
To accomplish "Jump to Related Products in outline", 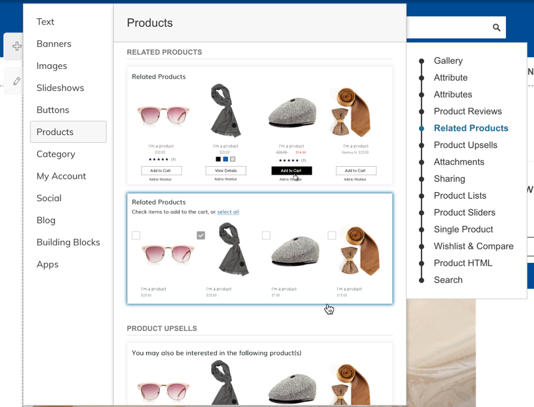I will click(471, 128).
